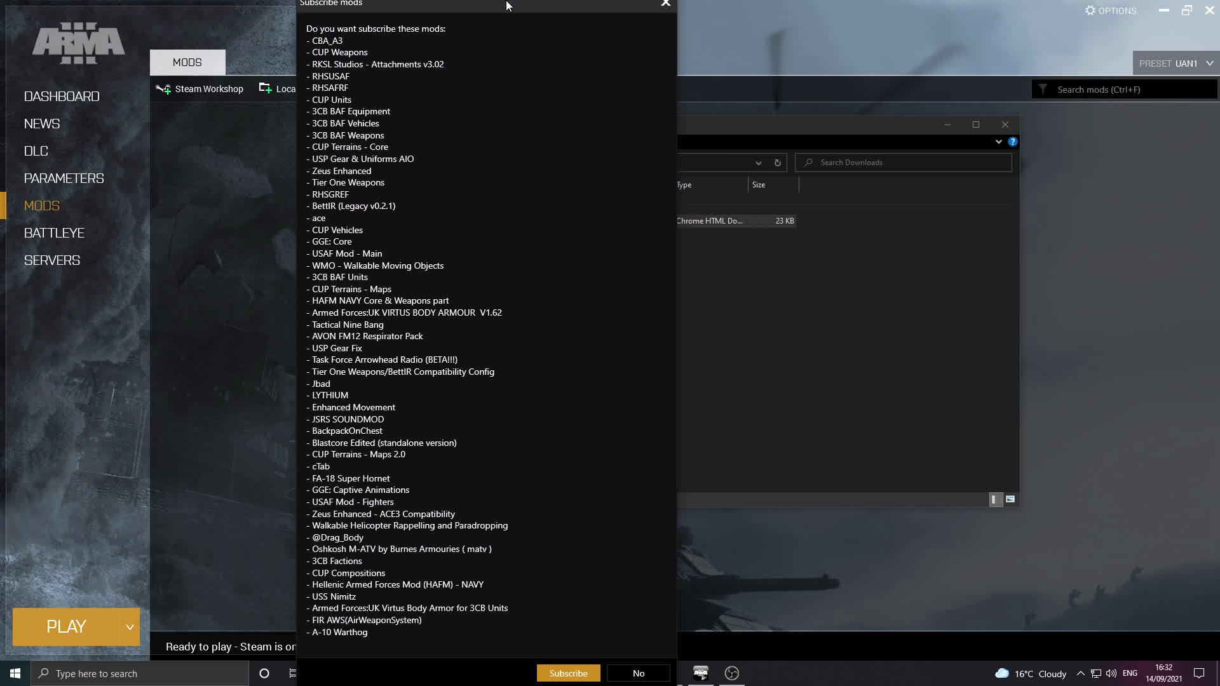Open launcher OPTIONS gear

(x=1110, y=11)
